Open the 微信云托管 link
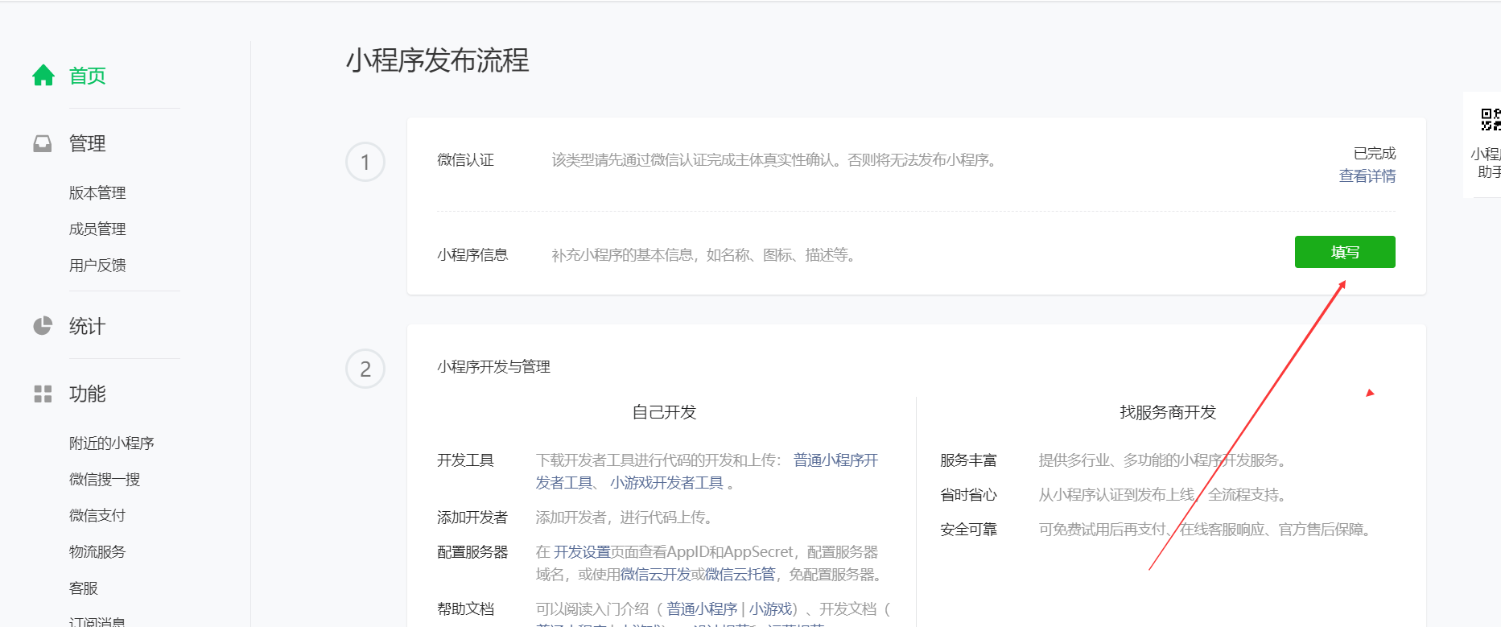1501x627 pixels. [x=740, y=574]
